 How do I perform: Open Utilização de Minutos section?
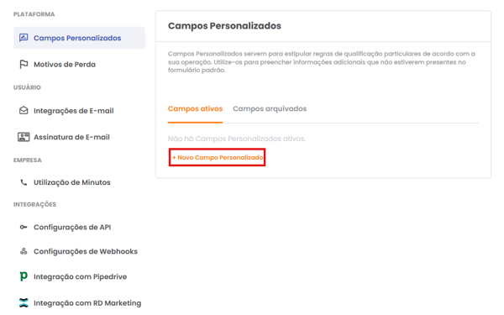tap(72, 182)
